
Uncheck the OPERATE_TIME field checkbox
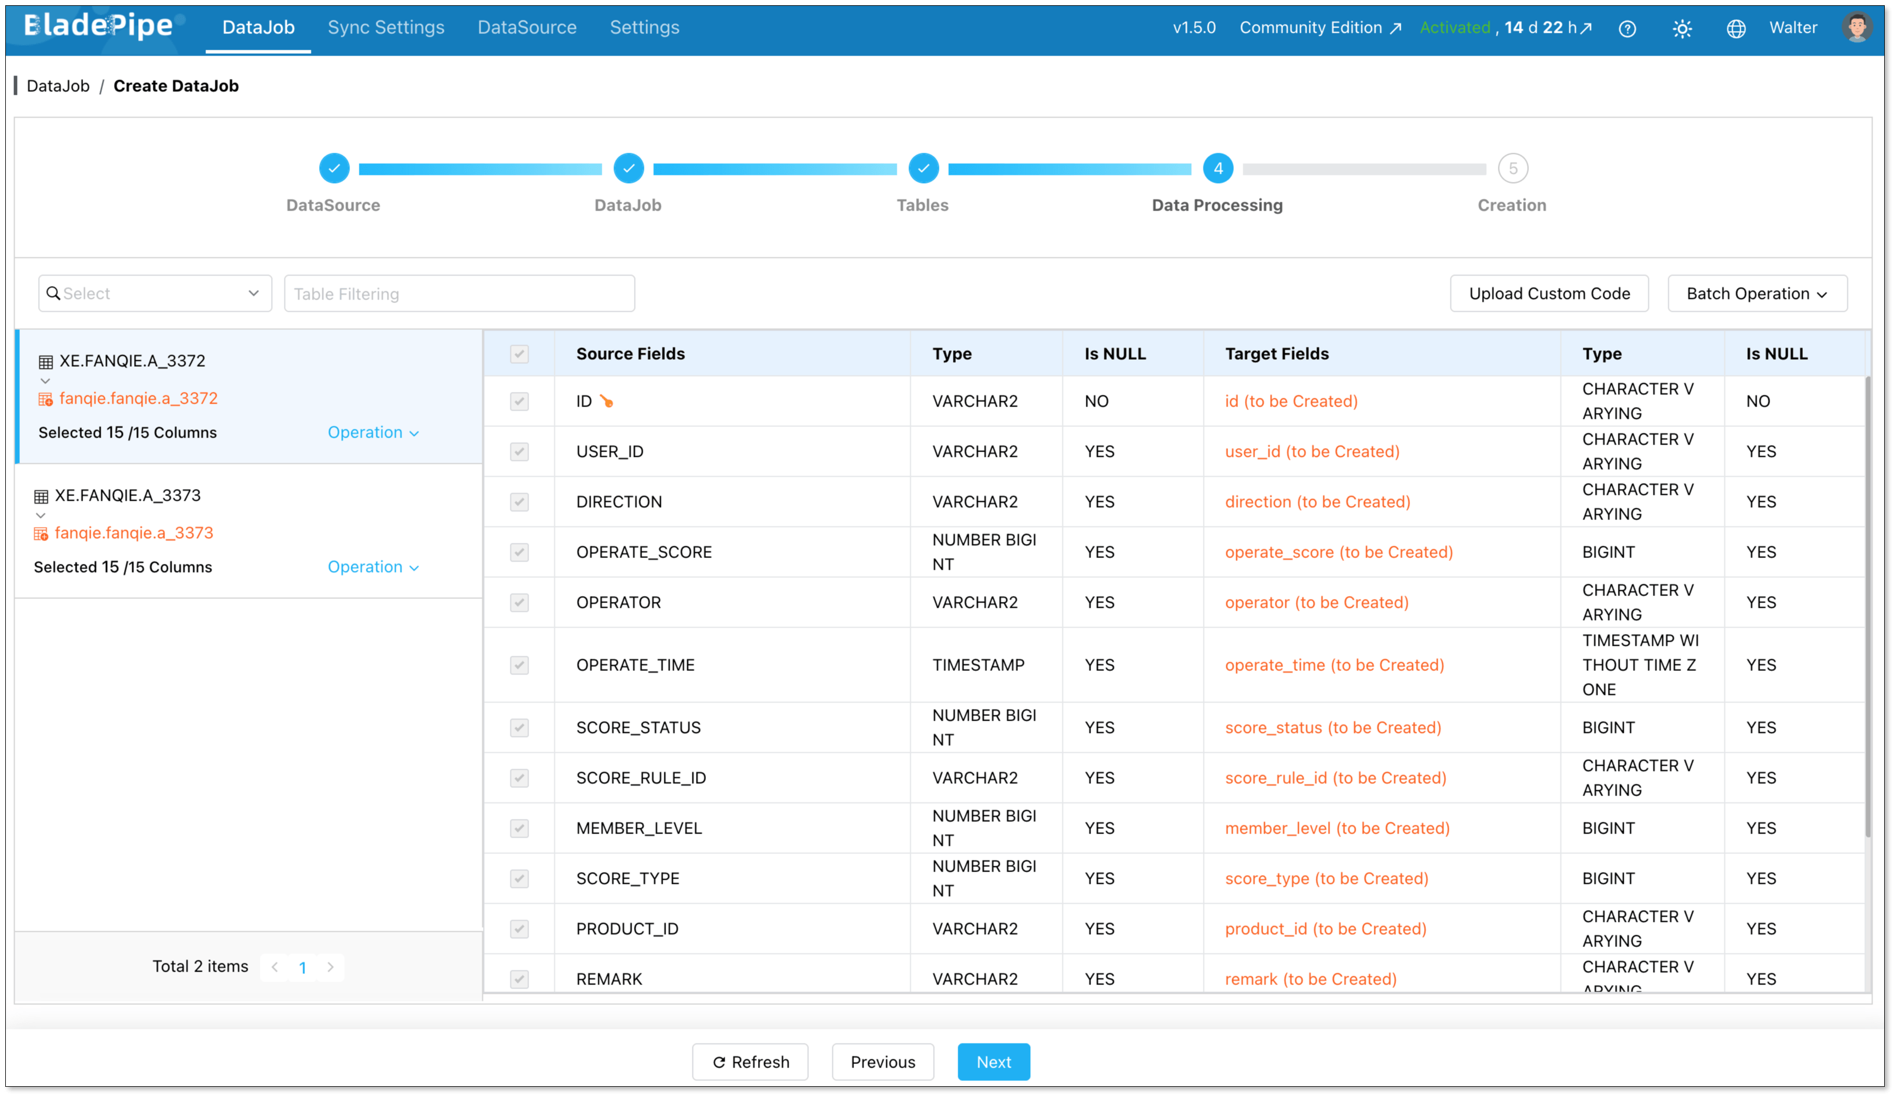pyautogui.click(x=519, y=665)
